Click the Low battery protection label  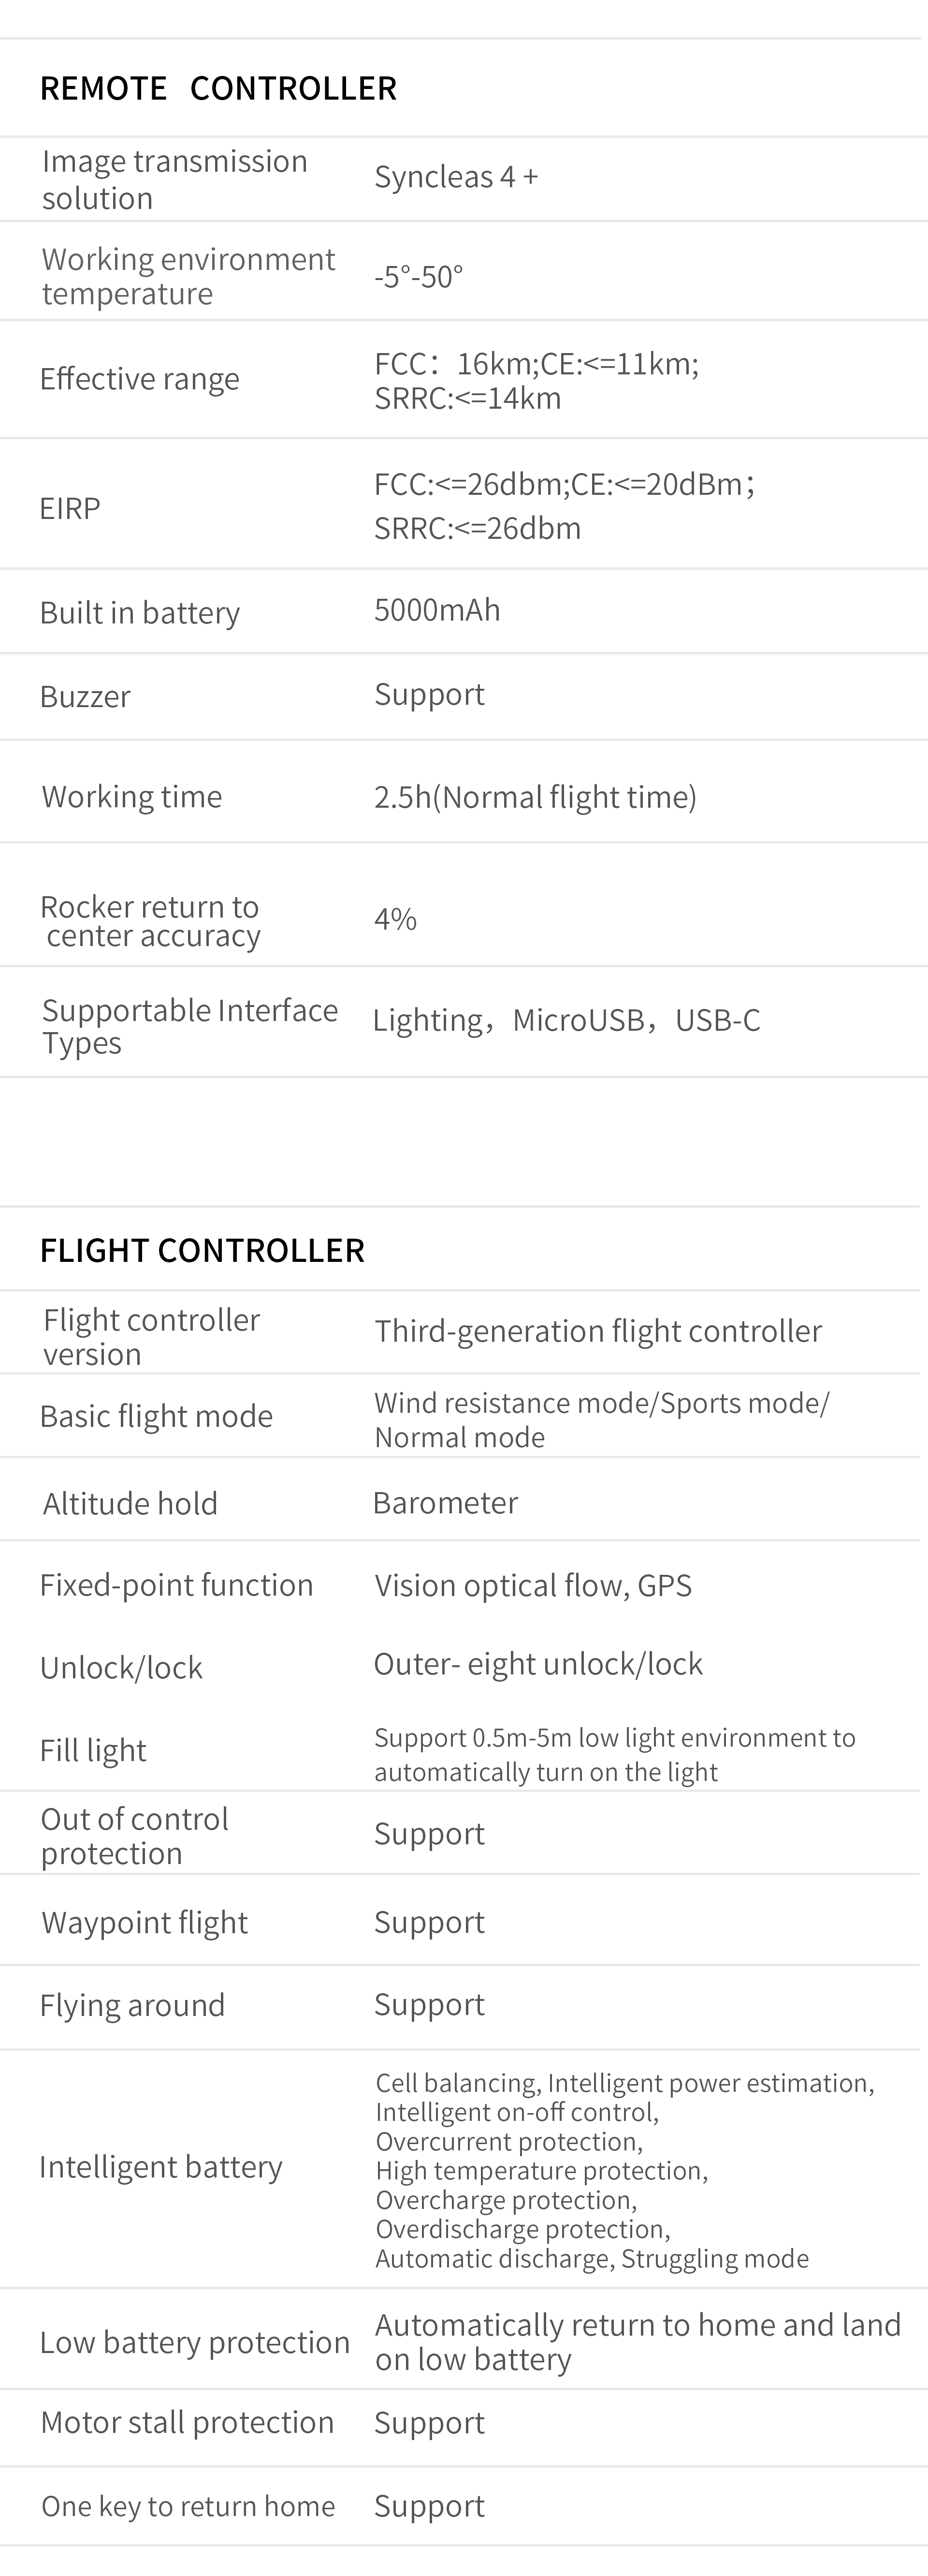click(x=194, y=2342)
